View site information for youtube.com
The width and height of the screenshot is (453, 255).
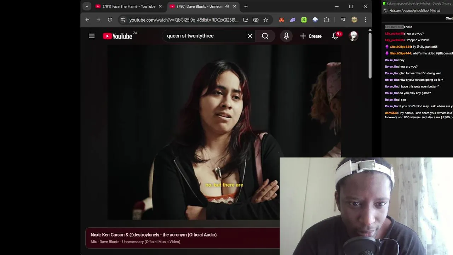pos(122,20)
